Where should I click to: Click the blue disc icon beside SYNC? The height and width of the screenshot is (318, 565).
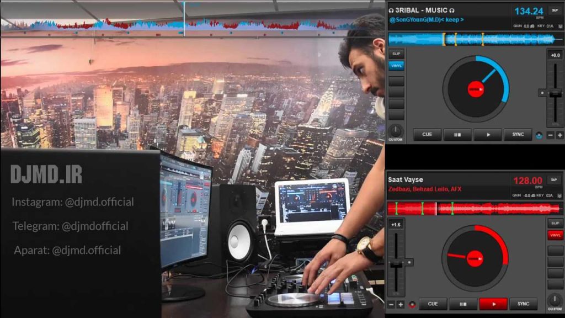coord(539,136)
